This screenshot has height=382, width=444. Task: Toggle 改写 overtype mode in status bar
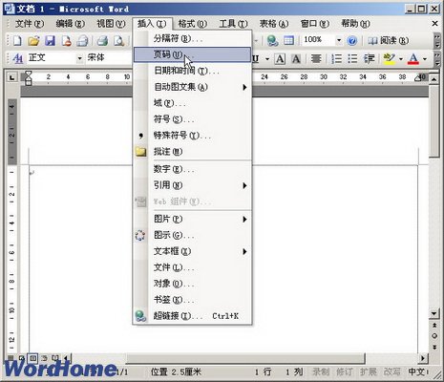(392, 371)
